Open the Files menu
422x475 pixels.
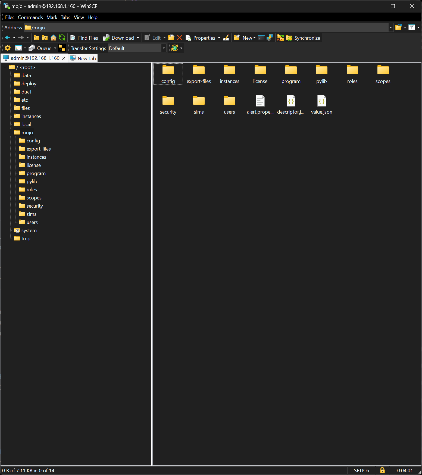pyautogui.click(x=10, y=17)
